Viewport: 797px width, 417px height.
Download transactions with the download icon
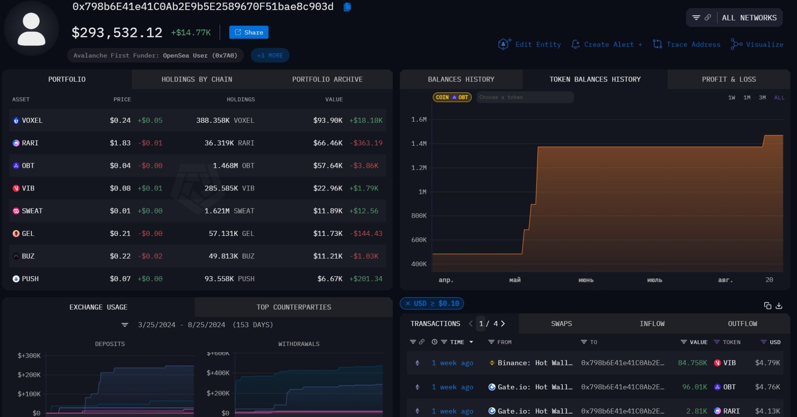779,306
